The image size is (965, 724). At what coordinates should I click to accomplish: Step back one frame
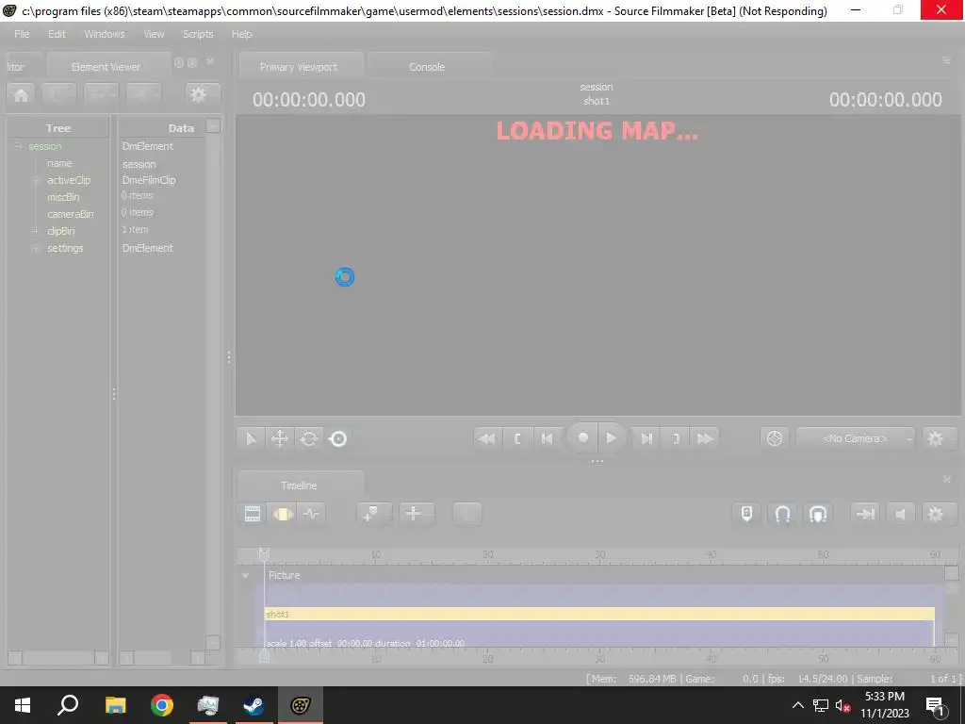(x=547, y=438)
